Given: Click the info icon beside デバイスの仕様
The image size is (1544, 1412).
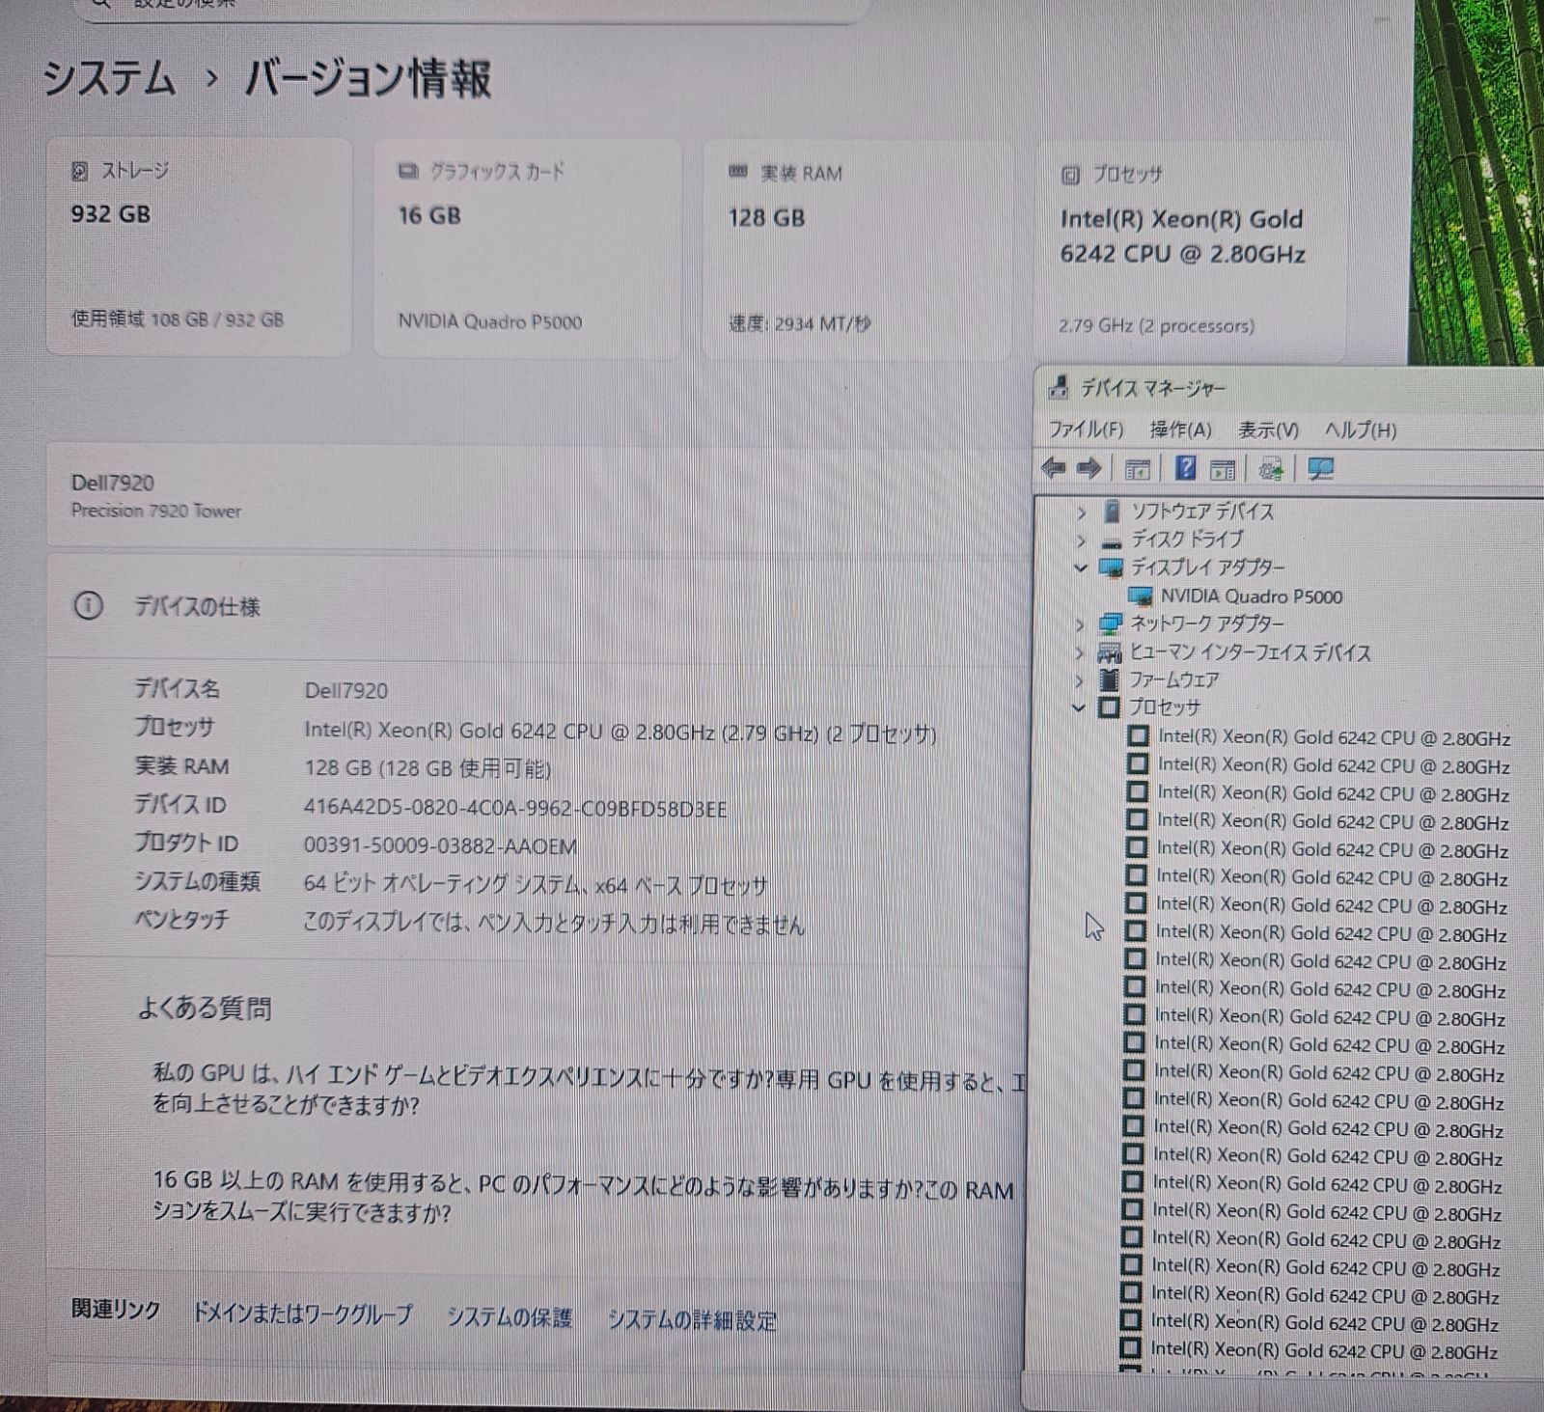Looking at the screenshot, I should [x=88, y=606].
